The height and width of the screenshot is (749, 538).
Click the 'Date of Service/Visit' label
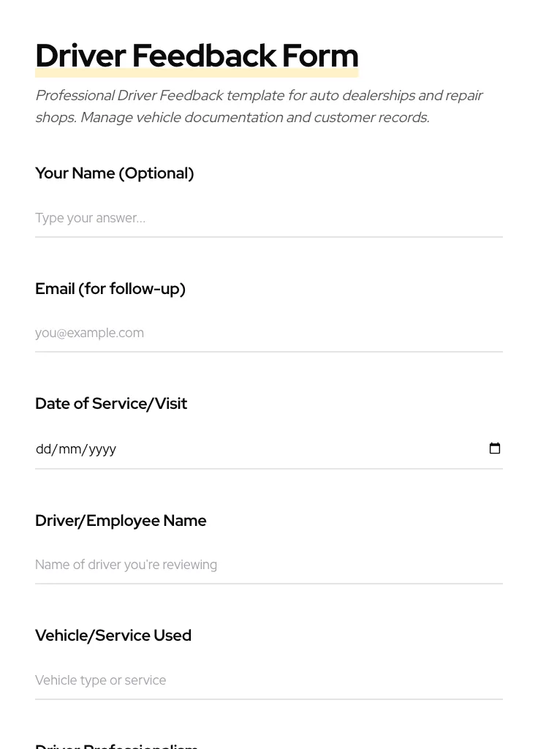[x=111, y=404]
